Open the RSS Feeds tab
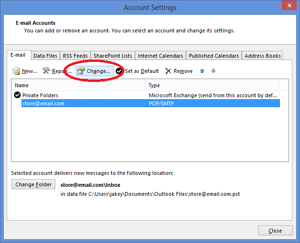This screenshot has width=300, height=243. pos(75,56)
